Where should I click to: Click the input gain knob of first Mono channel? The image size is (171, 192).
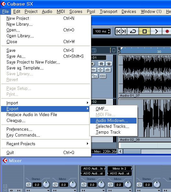point(73,185)
